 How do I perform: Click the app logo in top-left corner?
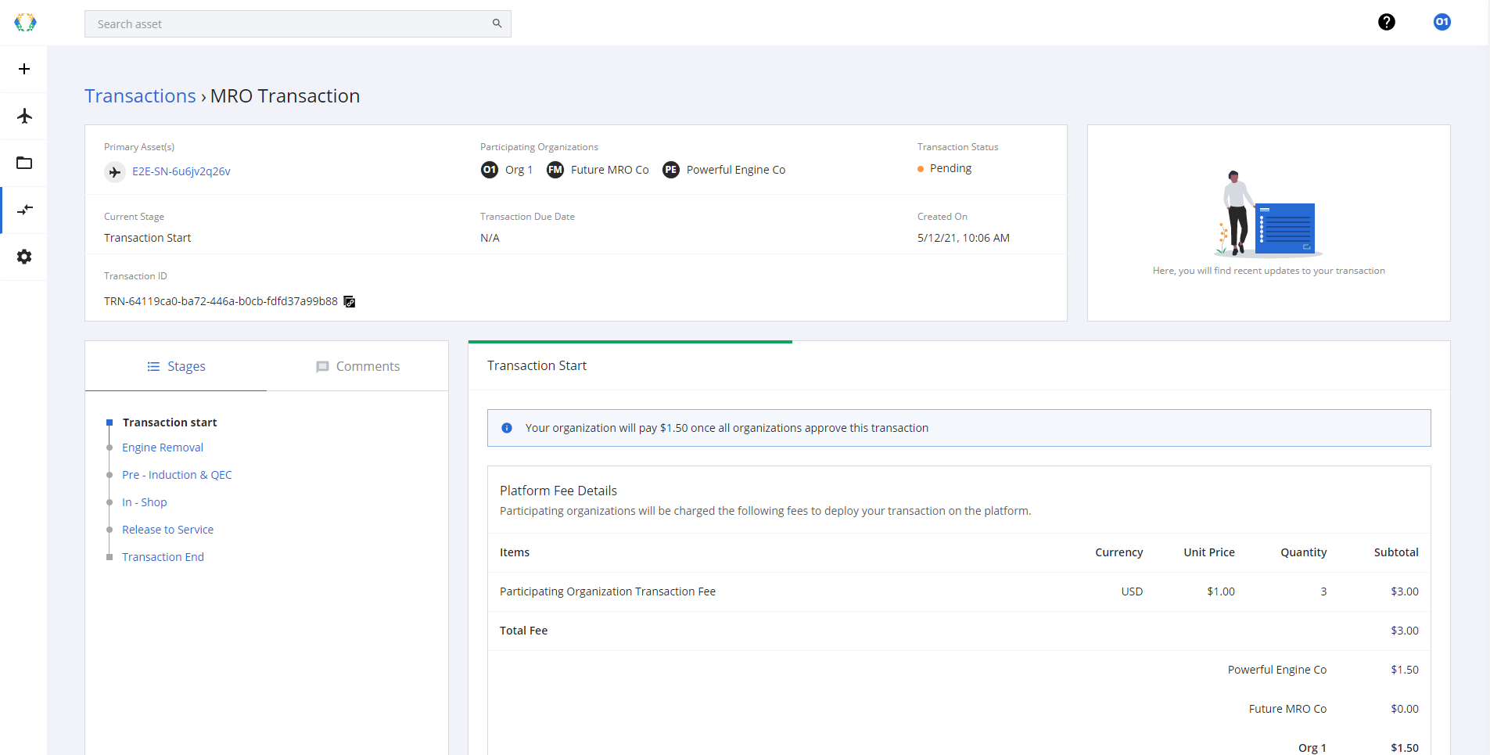(x=25, y=23)
